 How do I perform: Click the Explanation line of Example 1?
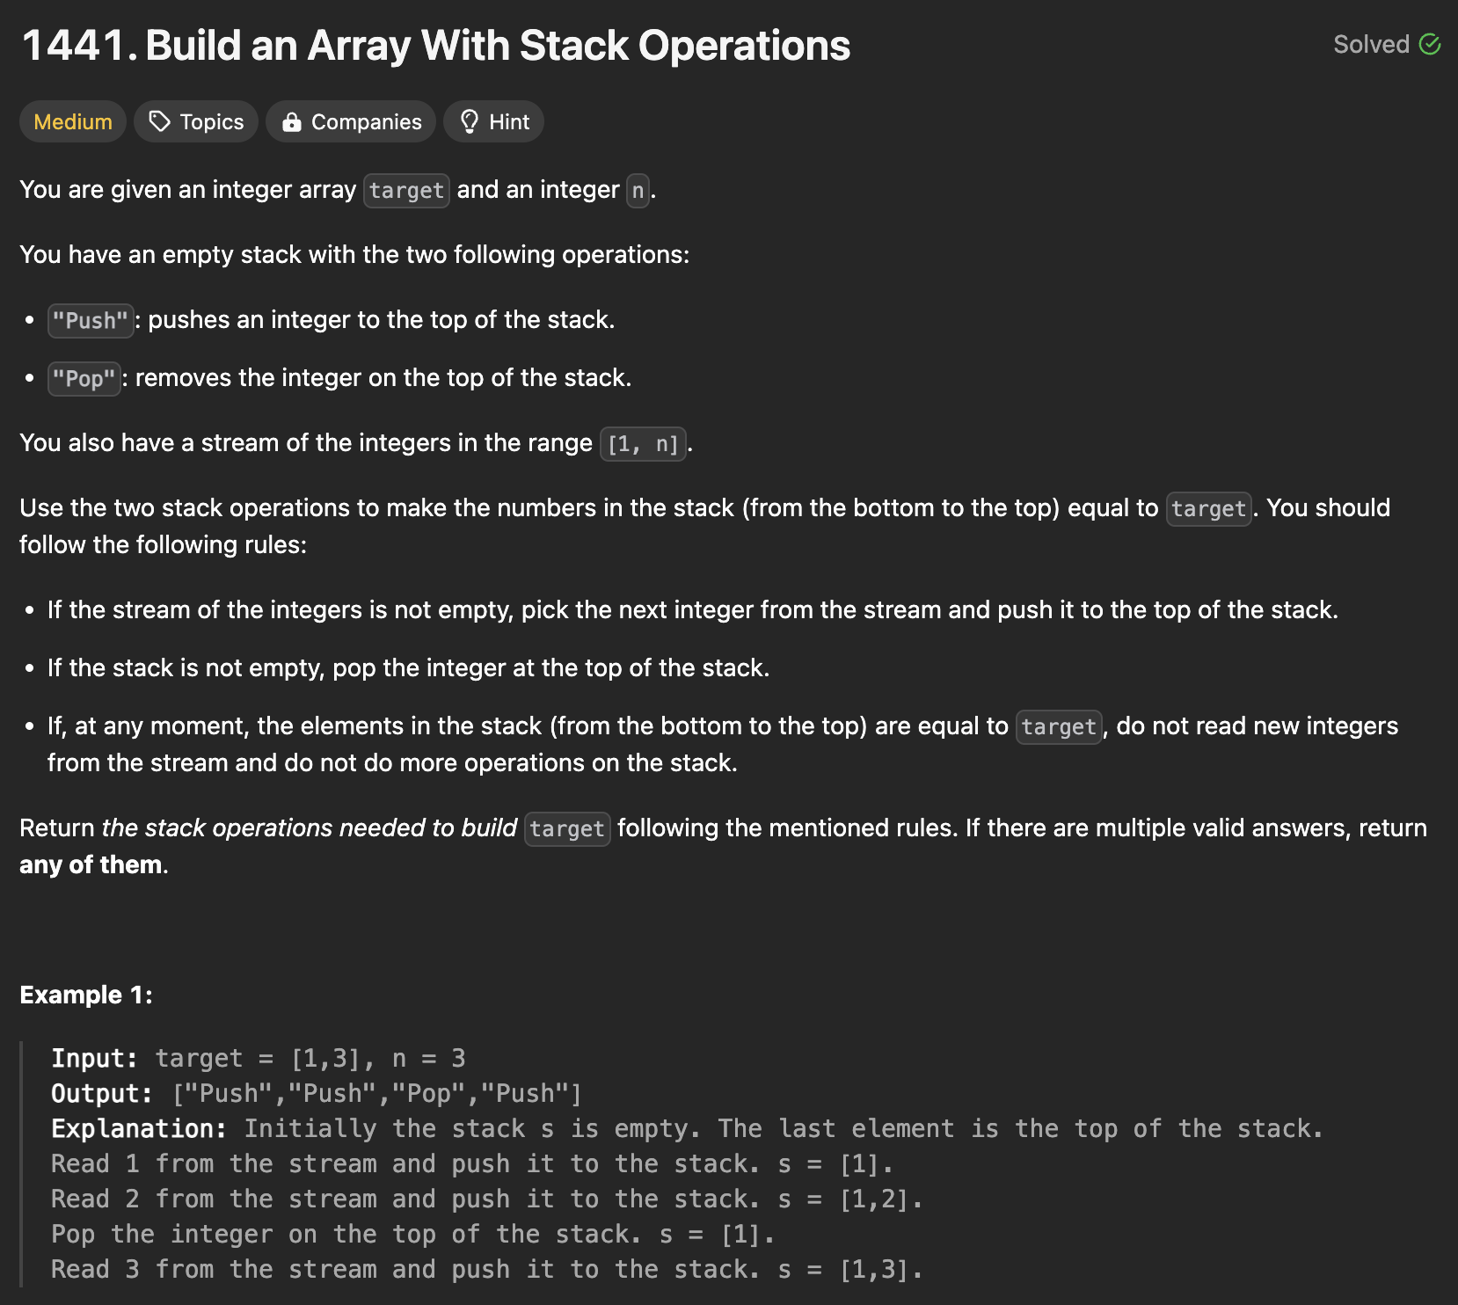coord(687,1128)
